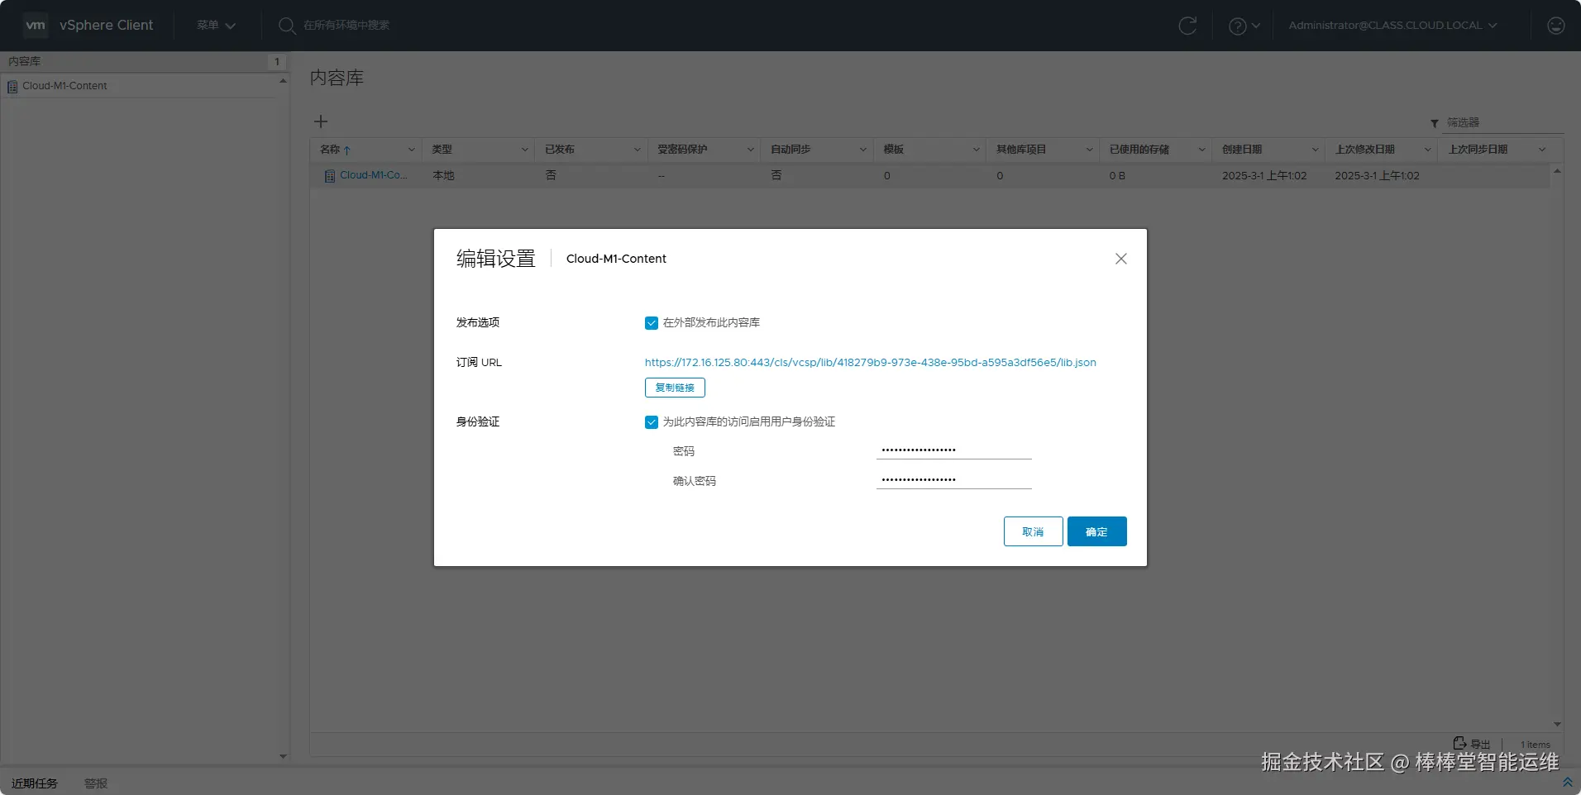Viewport: 1581px width, 795px height.
Task: Click the 本地 type cell
Action: coord(443,176)
